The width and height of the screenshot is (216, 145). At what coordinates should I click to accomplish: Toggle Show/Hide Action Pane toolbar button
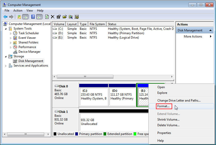click(x=39, y=17)
